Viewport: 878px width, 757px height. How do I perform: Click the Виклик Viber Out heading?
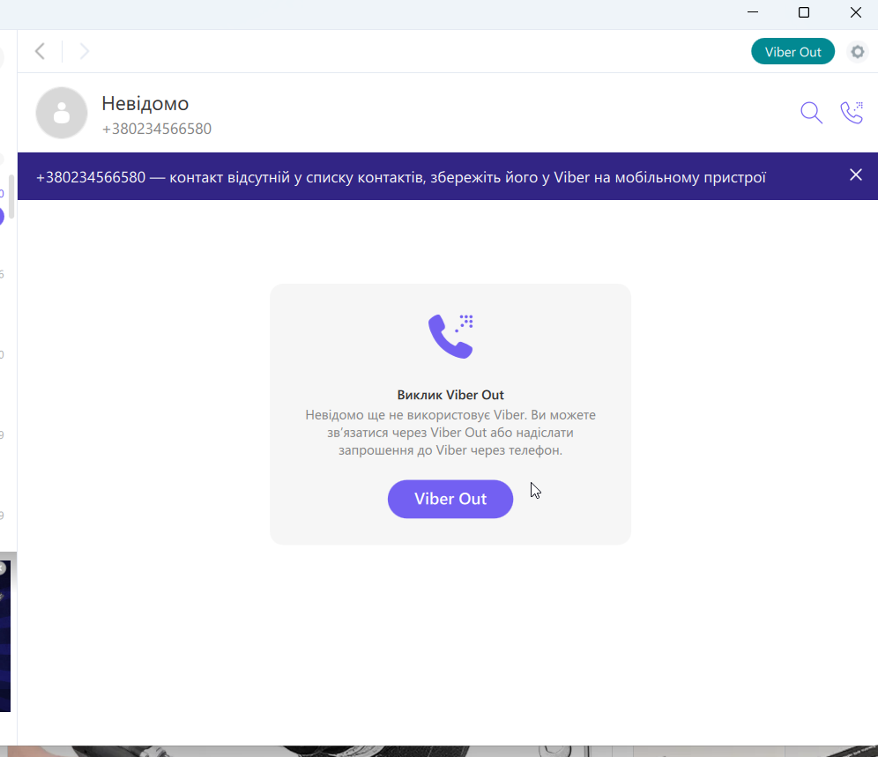pyautogui.click(x=450, y=395)
